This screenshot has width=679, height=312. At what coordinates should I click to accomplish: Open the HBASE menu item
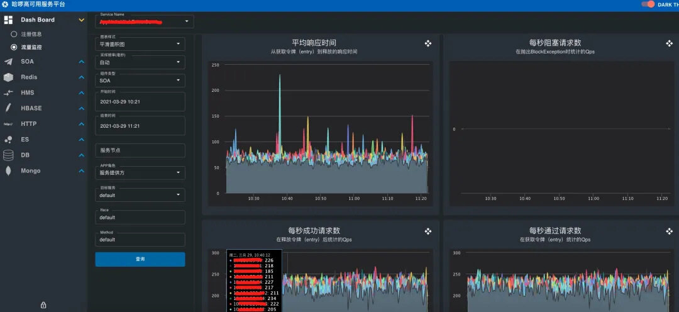(x=43, y=108)
